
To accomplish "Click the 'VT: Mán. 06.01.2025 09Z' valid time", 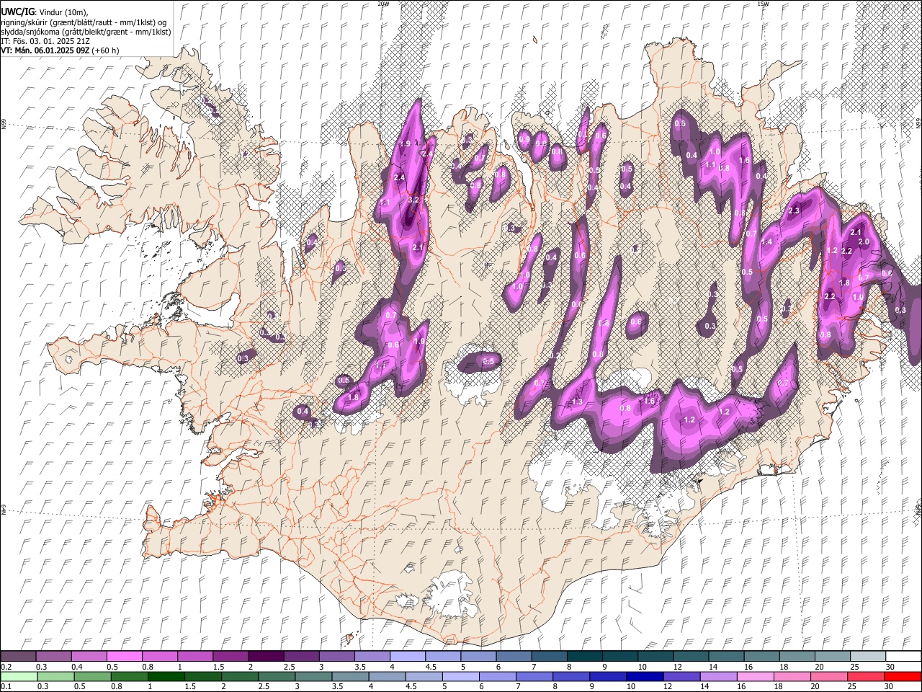I will 45,50.
